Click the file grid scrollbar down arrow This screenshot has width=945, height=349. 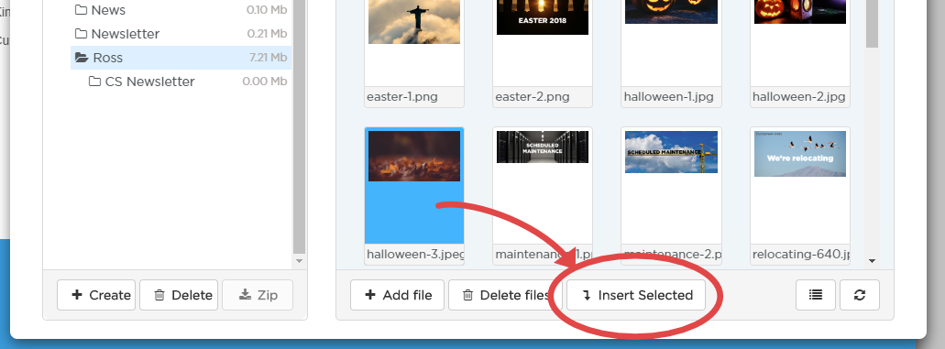coord(872,261)
